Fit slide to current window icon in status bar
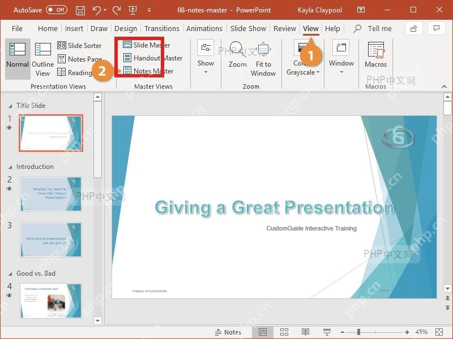The image size is (453, 339). click(x=439, y=332)
